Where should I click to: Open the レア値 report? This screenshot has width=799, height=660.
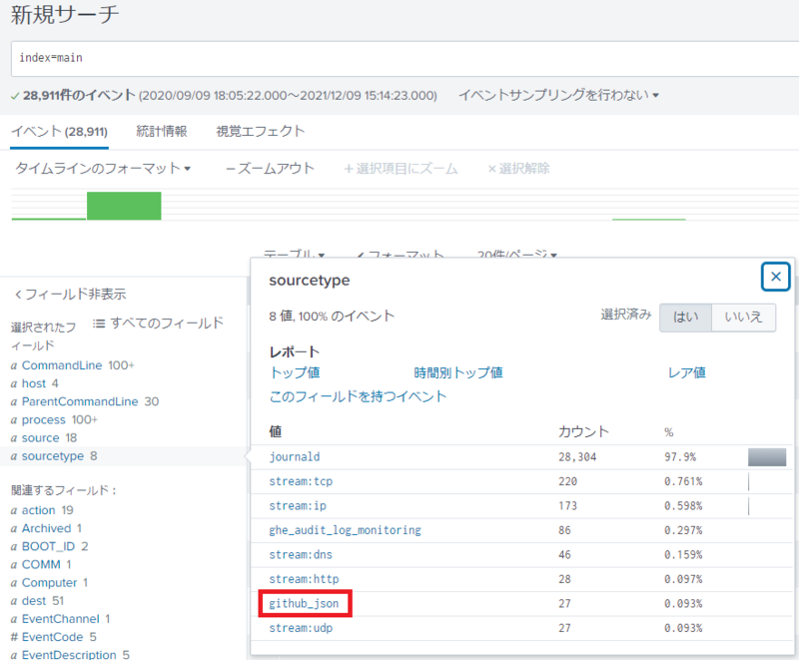(x=686, y=372)
